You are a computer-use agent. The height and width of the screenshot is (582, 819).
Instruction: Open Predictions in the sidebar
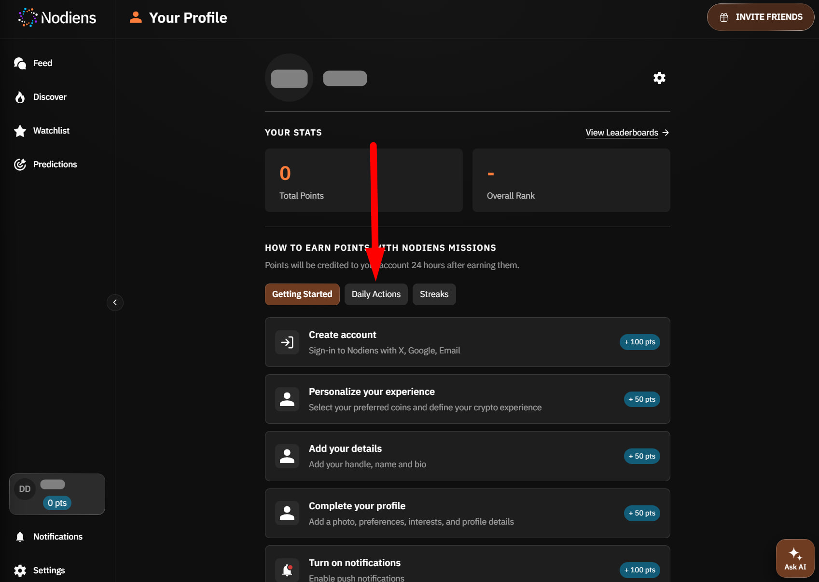55,164
